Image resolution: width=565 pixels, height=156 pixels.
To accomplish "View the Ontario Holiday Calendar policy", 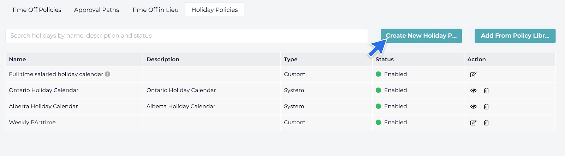I will click(x=473, y=91).
